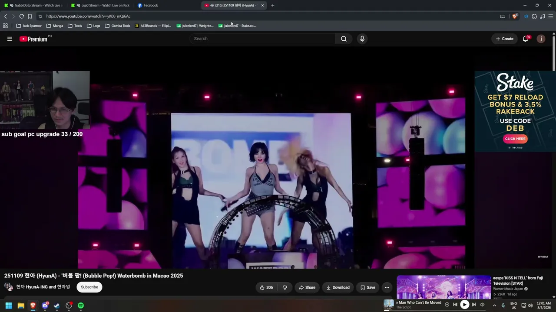
Task: Switch to GabbiDoto Stream tab
Action: [x=33, y=5]
